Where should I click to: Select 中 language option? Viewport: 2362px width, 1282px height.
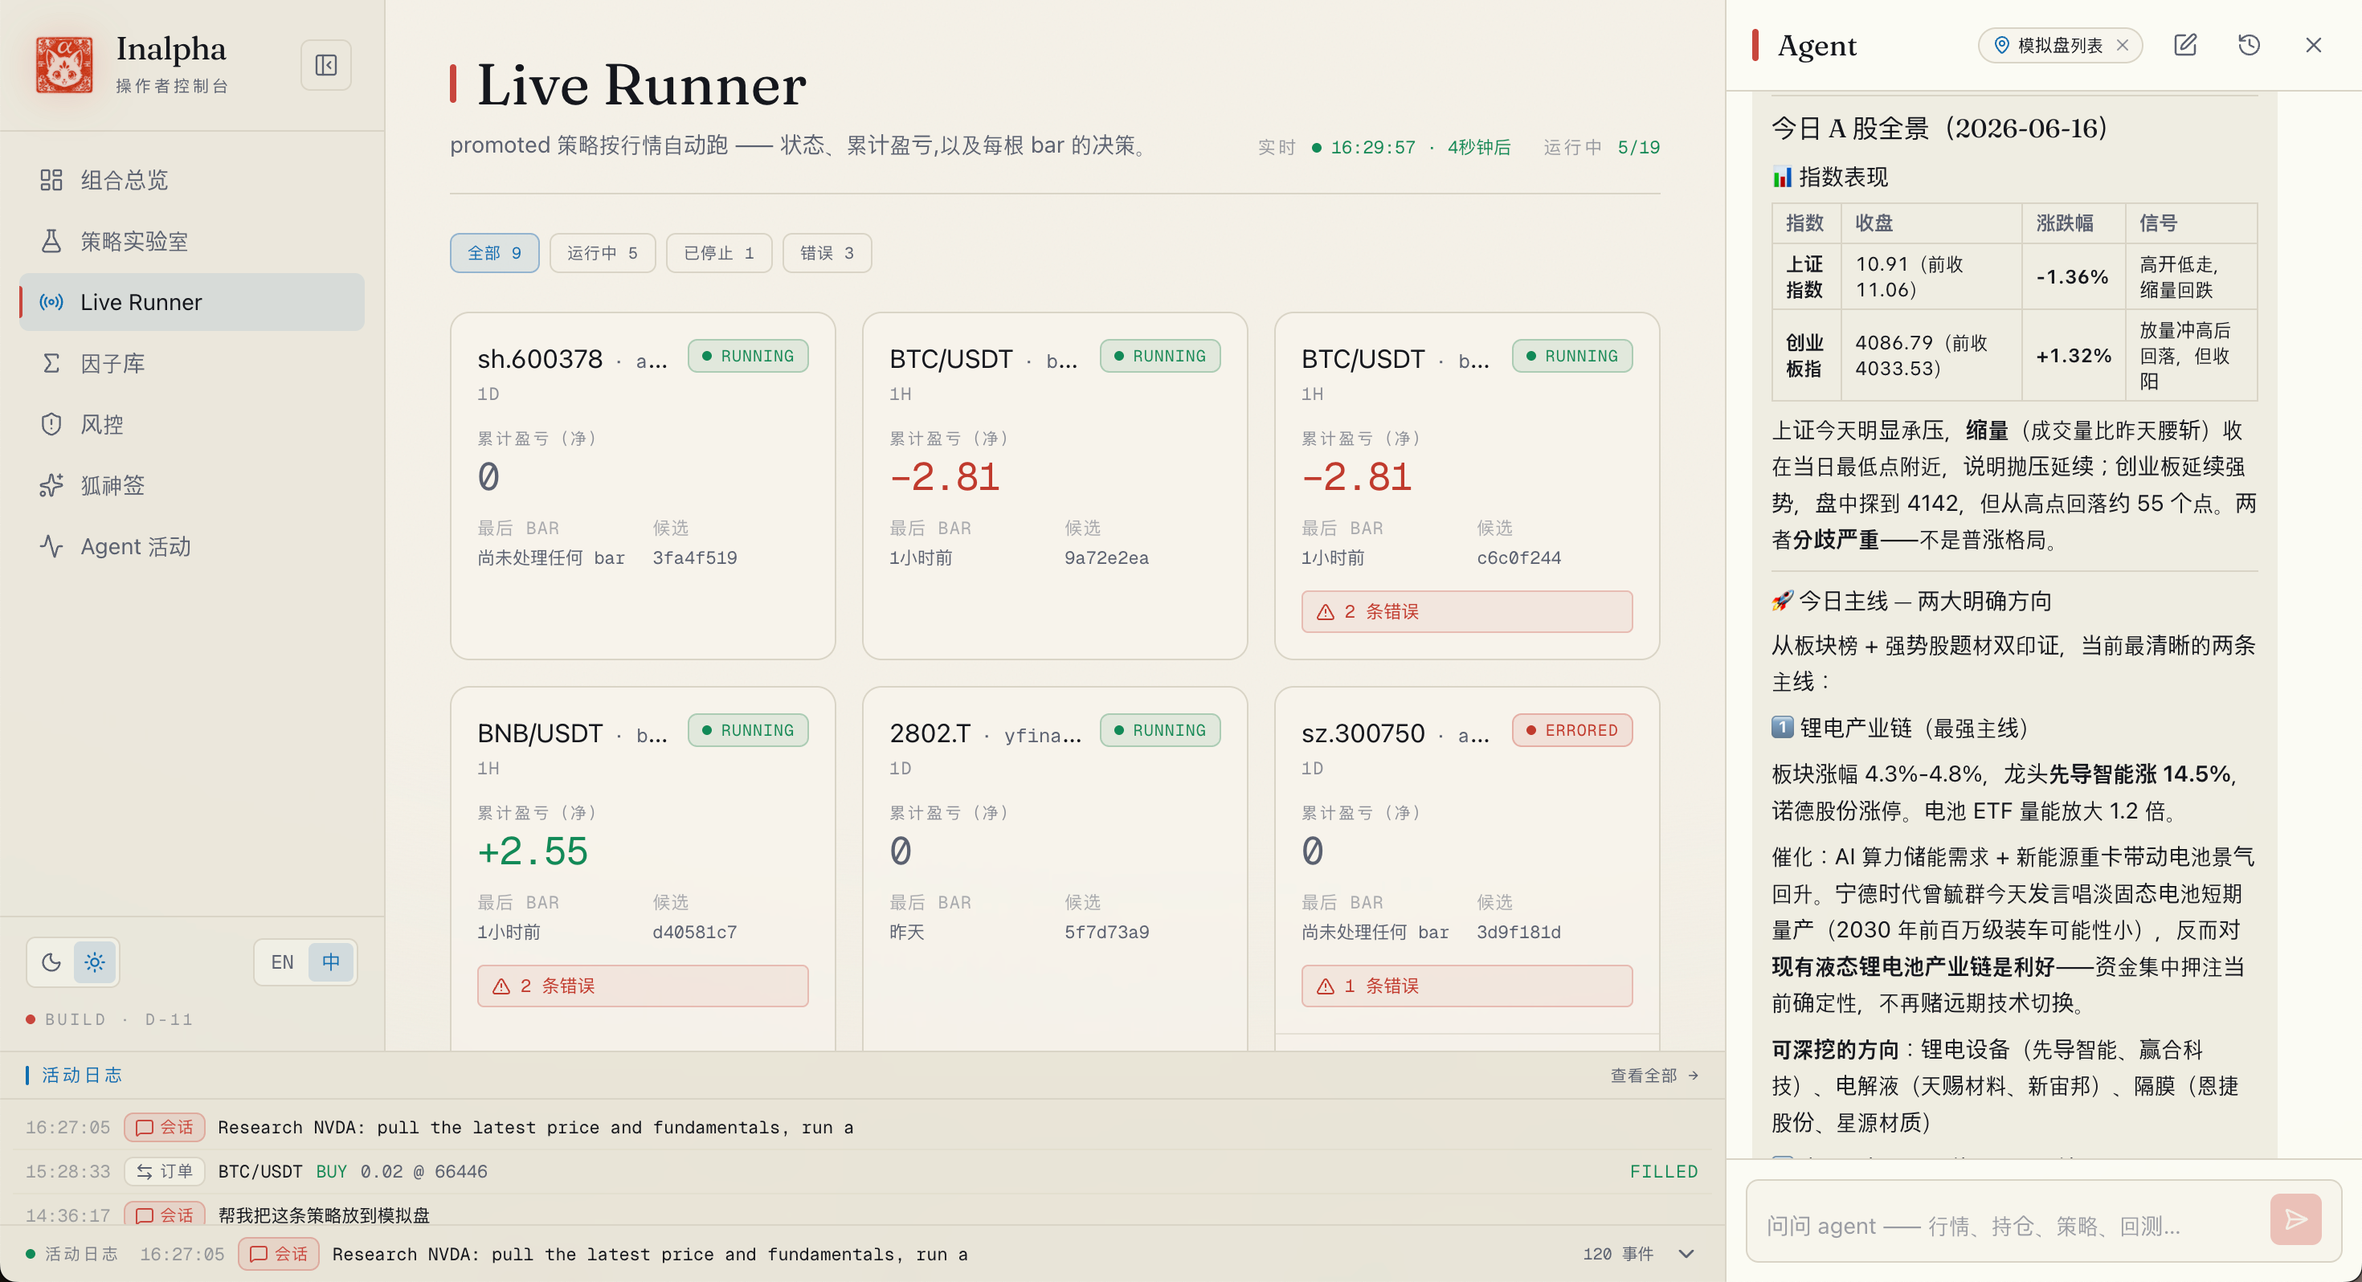331,962
